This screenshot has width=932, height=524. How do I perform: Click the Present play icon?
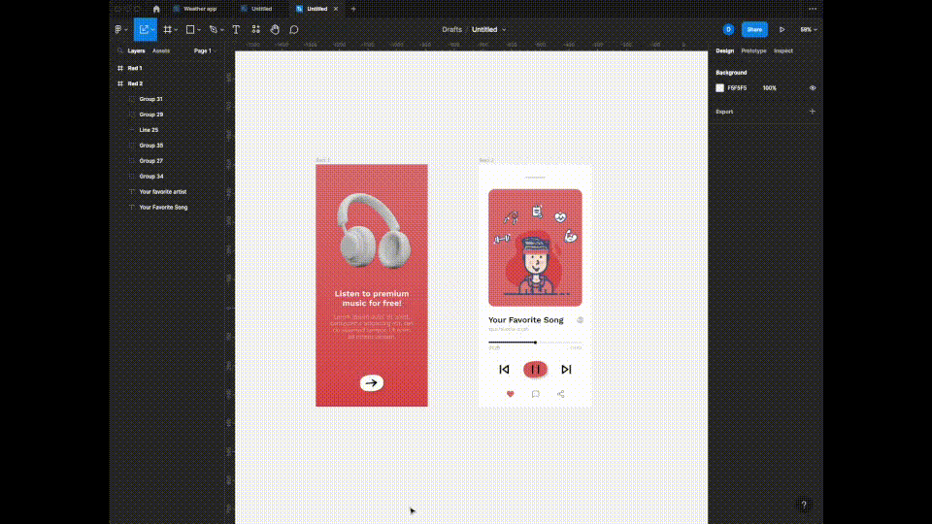pos(782,30)
